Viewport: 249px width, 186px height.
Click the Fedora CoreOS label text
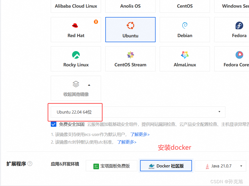tap(236, 65)
